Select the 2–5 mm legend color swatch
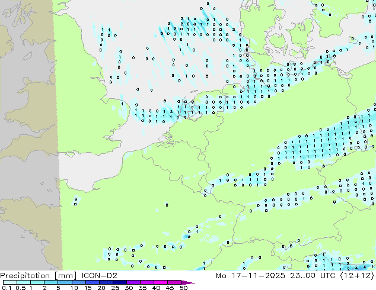376x290 pixels. [51, 282]
